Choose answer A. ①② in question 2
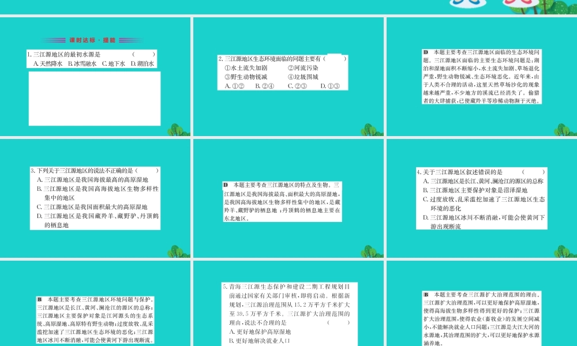The width and height of the screenshot is (577, 346). point(235,86)
